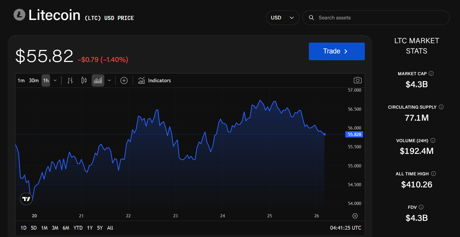The width and height of the screenshot is (460, 237).
Task: Select the area chart style icon
Action: (x=98, y=80)
